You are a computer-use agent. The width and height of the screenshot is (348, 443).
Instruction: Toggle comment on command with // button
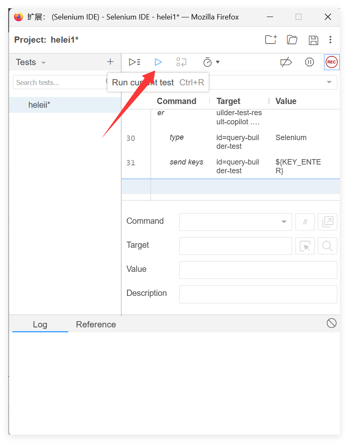pos(305,222)
